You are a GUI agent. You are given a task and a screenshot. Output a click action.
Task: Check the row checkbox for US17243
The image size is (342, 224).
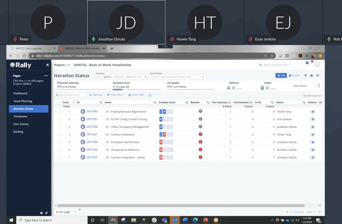(x=60, y=111)
